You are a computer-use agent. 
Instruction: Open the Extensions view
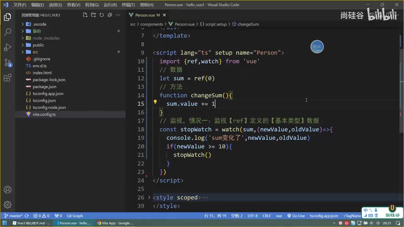point(8,78)
